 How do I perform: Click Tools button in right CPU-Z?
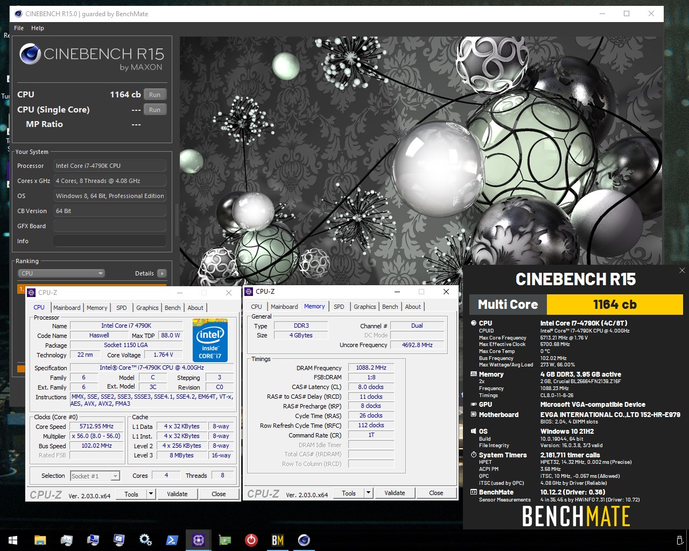349,493
